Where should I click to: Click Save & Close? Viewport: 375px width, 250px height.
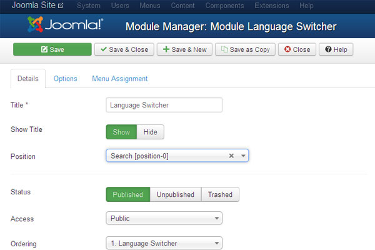pyautogui.click(x=124, y=49)
